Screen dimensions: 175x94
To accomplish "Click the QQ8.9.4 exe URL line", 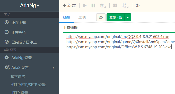I will (118, 37).
